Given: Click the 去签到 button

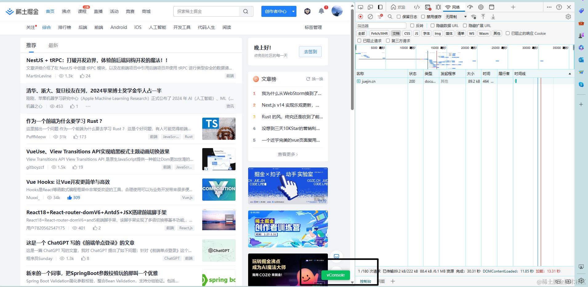Looking at the screenshot, I should click(x=310, y=52).
